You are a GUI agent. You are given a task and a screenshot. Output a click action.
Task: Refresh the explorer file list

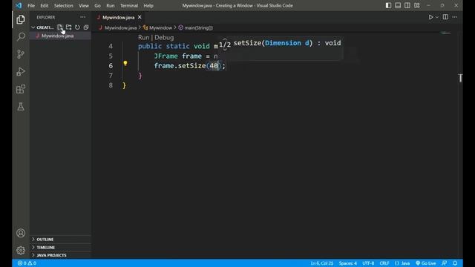click(x=77, y=27)
